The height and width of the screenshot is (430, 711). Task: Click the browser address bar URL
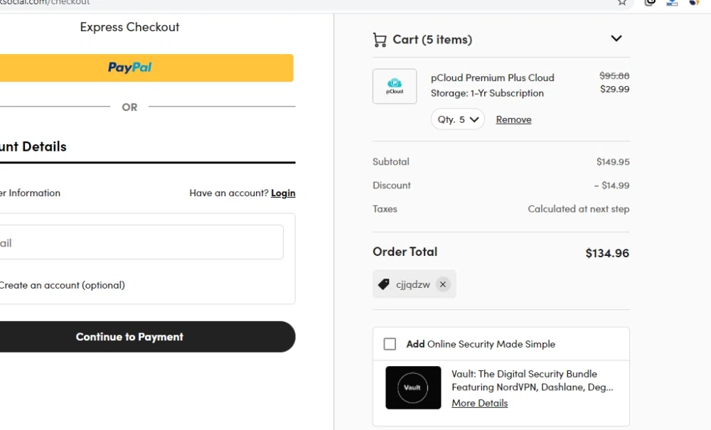tap(45, 2)
